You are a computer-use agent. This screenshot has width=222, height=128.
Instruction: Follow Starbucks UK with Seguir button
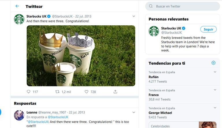coord(208,29)
